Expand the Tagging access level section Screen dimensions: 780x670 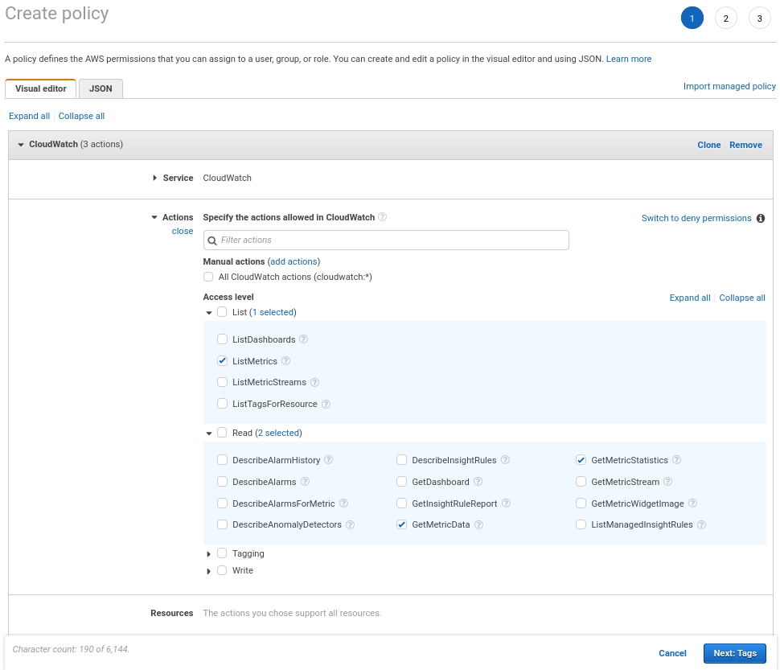pyautogui.click(x=209, y=553)
